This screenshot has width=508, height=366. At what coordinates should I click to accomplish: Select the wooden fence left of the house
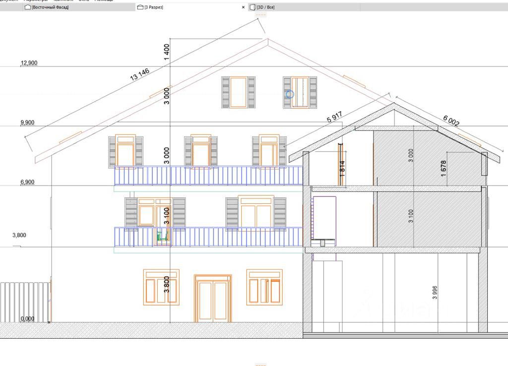[x=25, y=302]
